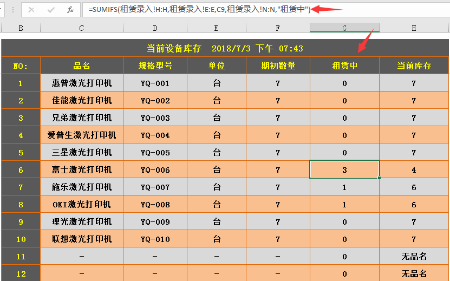Select cell 佳能激光打印机
This screenshot has height=281, width=450.
pos(82,100)
